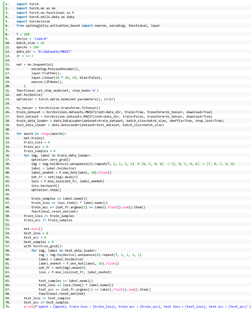The height and width of the screenshot is (311, 251).
Task: Click 'neuron.LIFNode(),' on line 19
Action: (47, 82)
